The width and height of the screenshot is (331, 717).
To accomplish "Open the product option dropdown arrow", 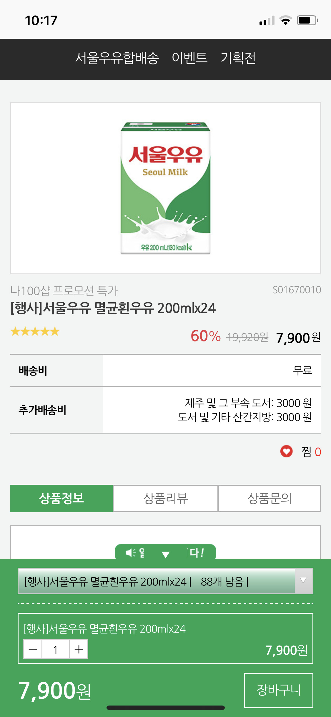I will tap(303, 581).
